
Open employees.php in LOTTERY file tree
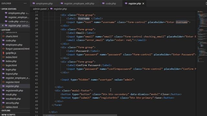(x=14, y=45)
